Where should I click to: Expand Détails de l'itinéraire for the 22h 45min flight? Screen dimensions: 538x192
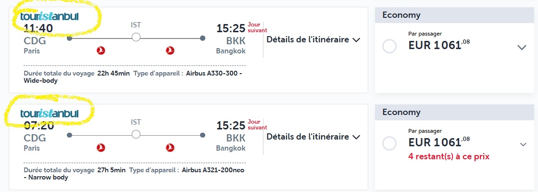(x=313, y=39)
